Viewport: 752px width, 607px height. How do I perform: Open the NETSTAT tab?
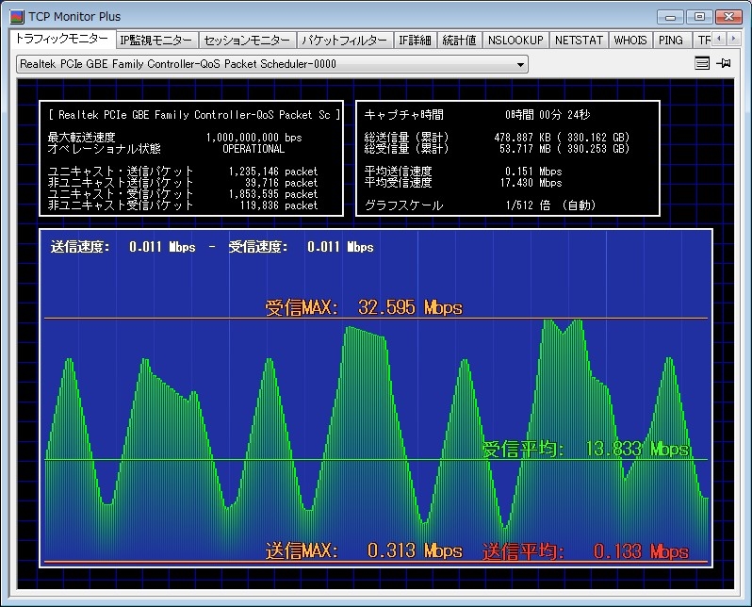(579, 41)
